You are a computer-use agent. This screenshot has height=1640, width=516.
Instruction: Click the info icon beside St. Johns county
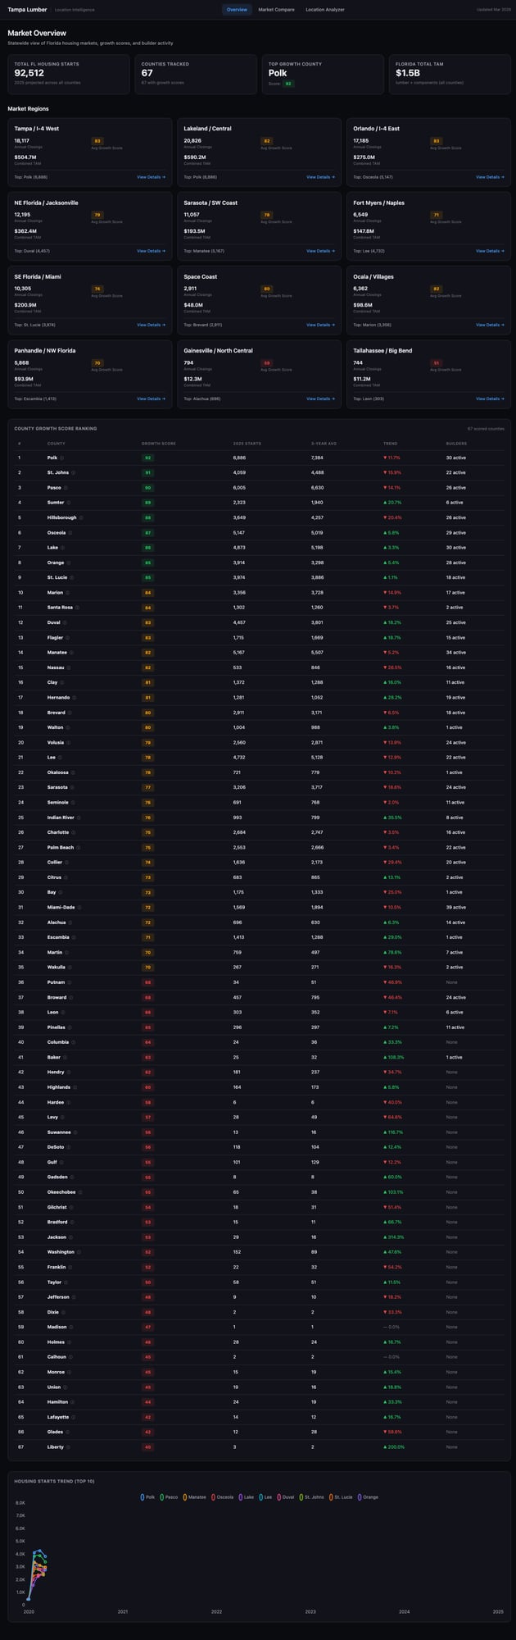(75, 472)
